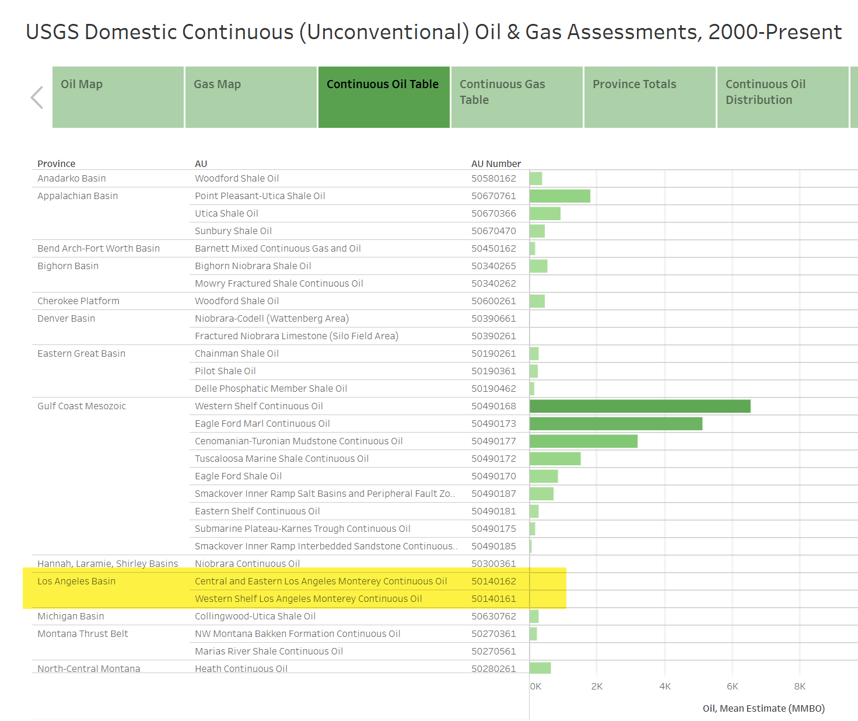
Task: Select the Eagle Ford Marl Continuous Oil bar
Action: click(615, 424)
